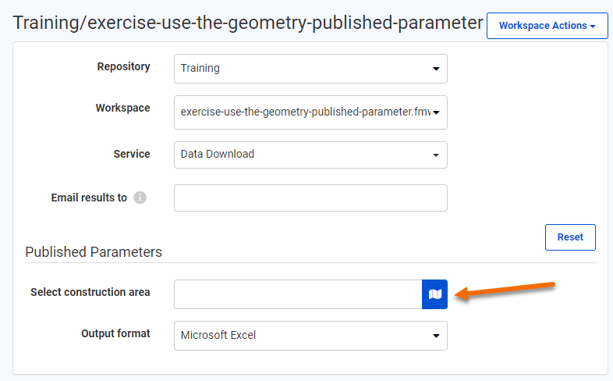The width and height of the screenshot is (613, 381).
Task: Open the map geometry picker
Action: tap(435, 294)
